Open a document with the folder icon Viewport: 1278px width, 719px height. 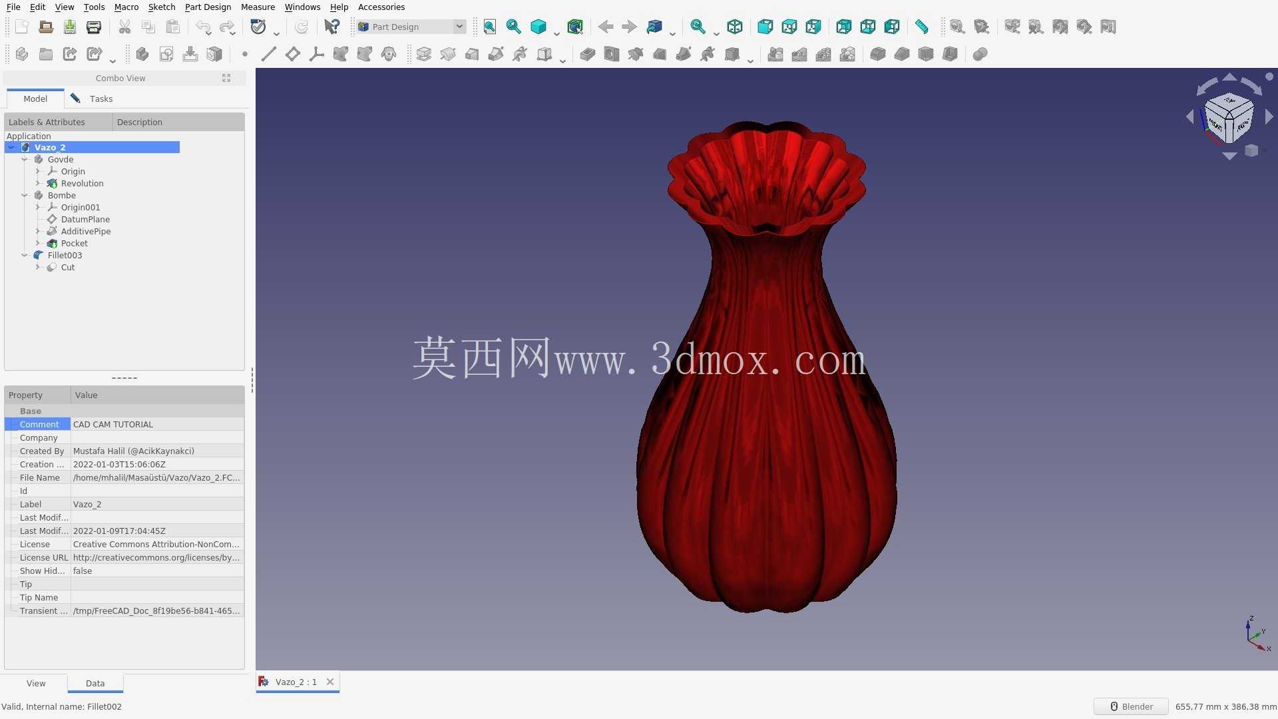point(46,27)
